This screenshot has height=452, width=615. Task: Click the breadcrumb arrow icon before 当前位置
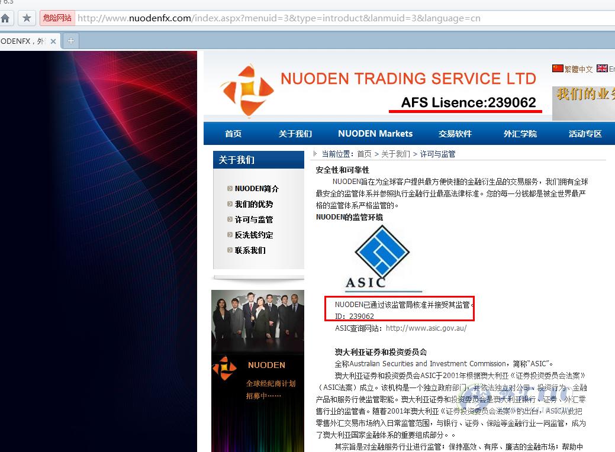[314, 154]
